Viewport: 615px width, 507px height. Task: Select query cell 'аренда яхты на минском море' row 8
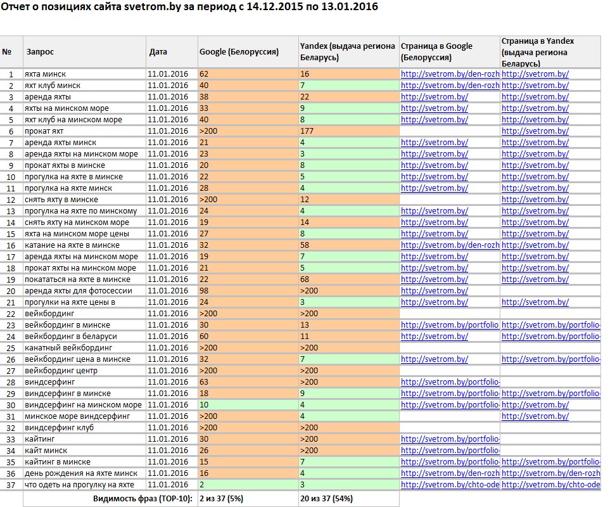(84, 154)
